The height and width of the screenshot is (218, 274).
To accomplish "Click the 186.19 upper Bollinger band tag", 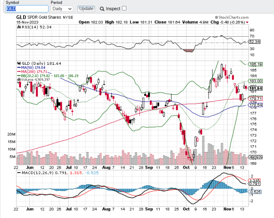I will 255,64.
